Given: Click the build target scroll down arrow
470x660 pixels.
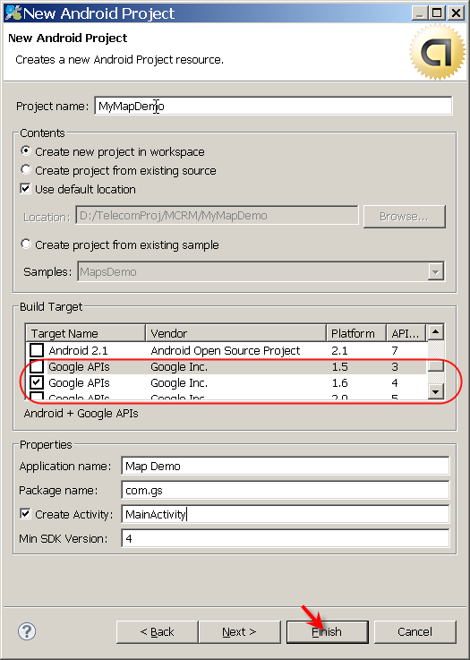Looking at the screenshot, I should pyautogui.click(x=435, y=391).
